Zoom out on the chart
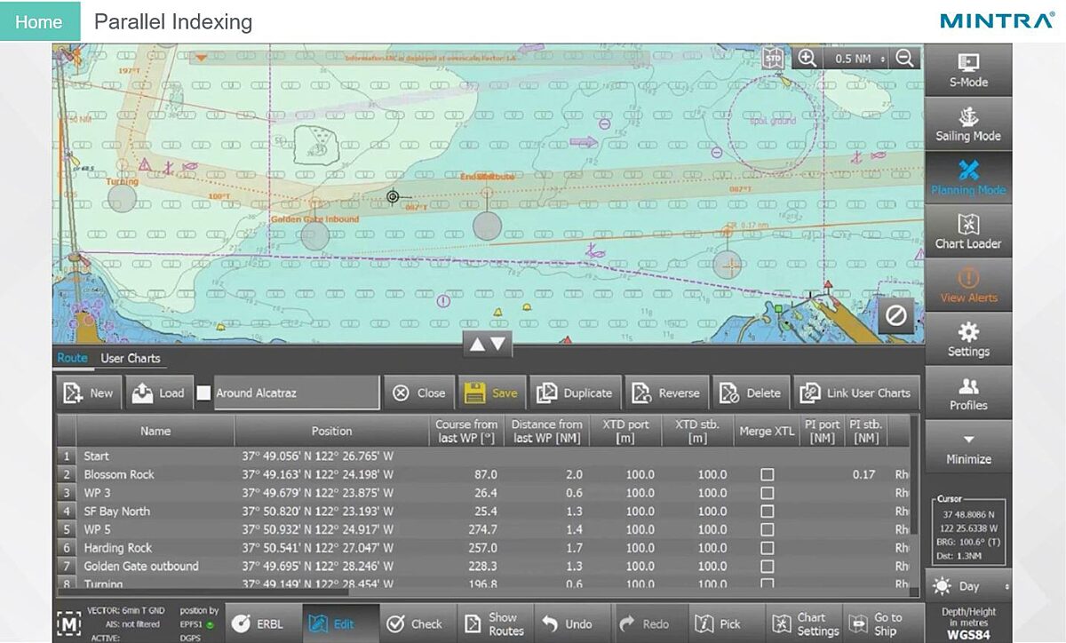1066x643 pixels. [x=904, y=58]
